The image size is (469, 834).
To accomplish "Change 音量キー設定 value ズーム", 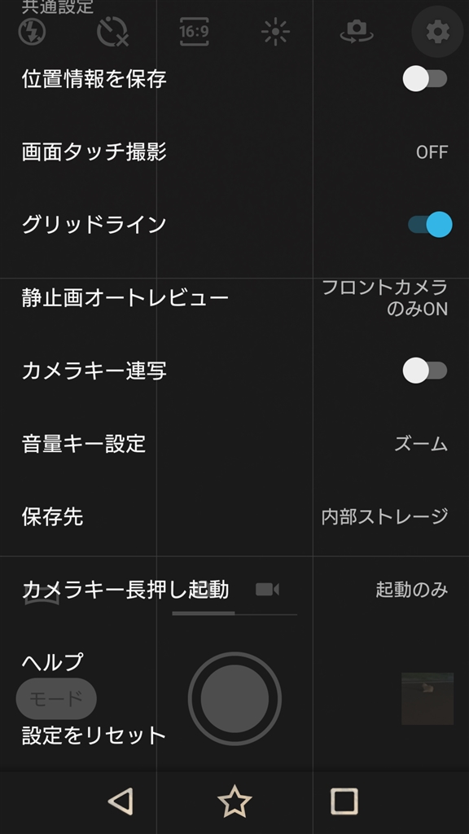I will tap(234, 444).
